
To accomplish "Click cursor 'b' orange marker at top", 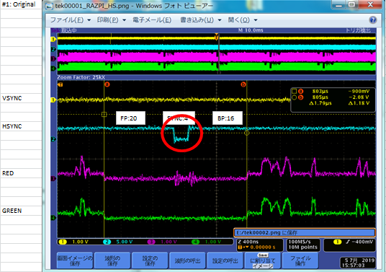I will tap(243, 84).
